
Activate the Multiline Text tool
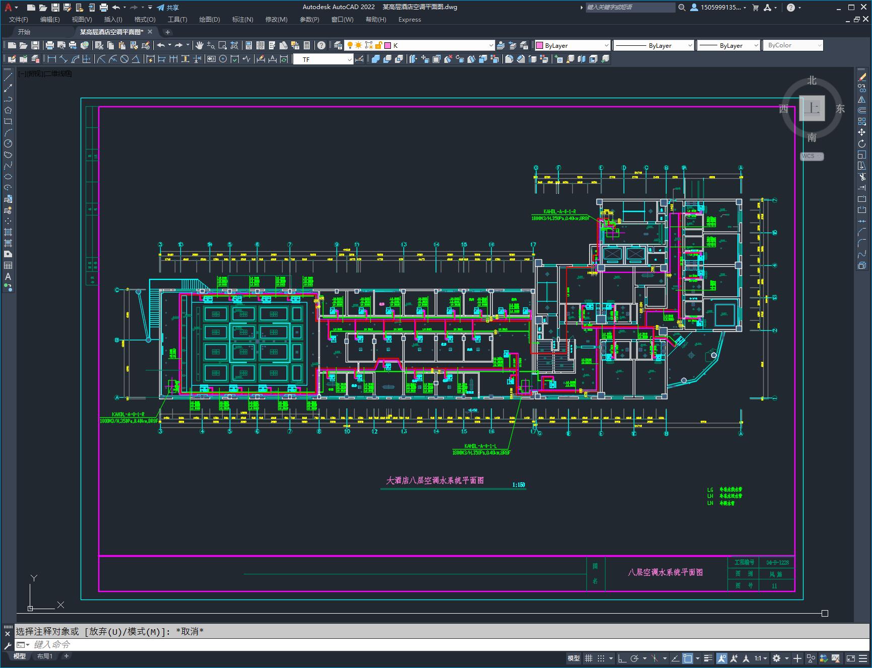[x=8, y=276]
